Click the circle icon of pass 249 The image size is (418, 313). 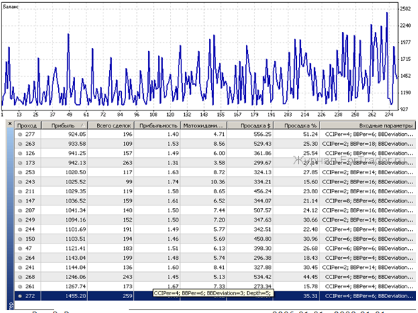(x=20, y=220)
